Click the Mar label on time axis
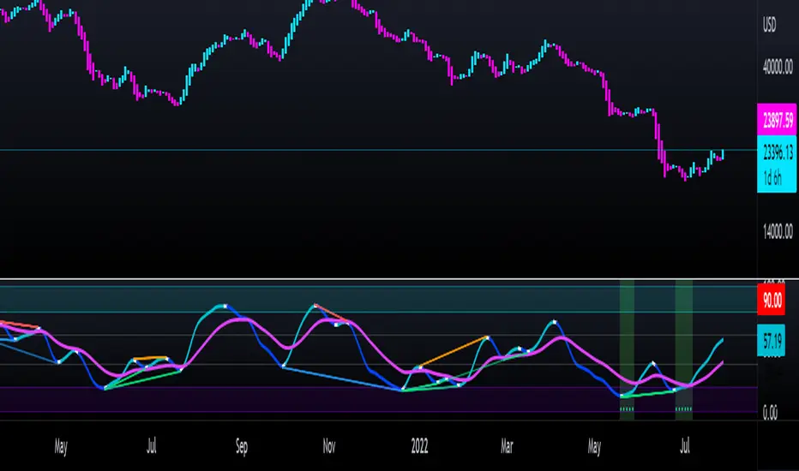The height and width of the screenshot is (471, 799). (x=506, y=446)
